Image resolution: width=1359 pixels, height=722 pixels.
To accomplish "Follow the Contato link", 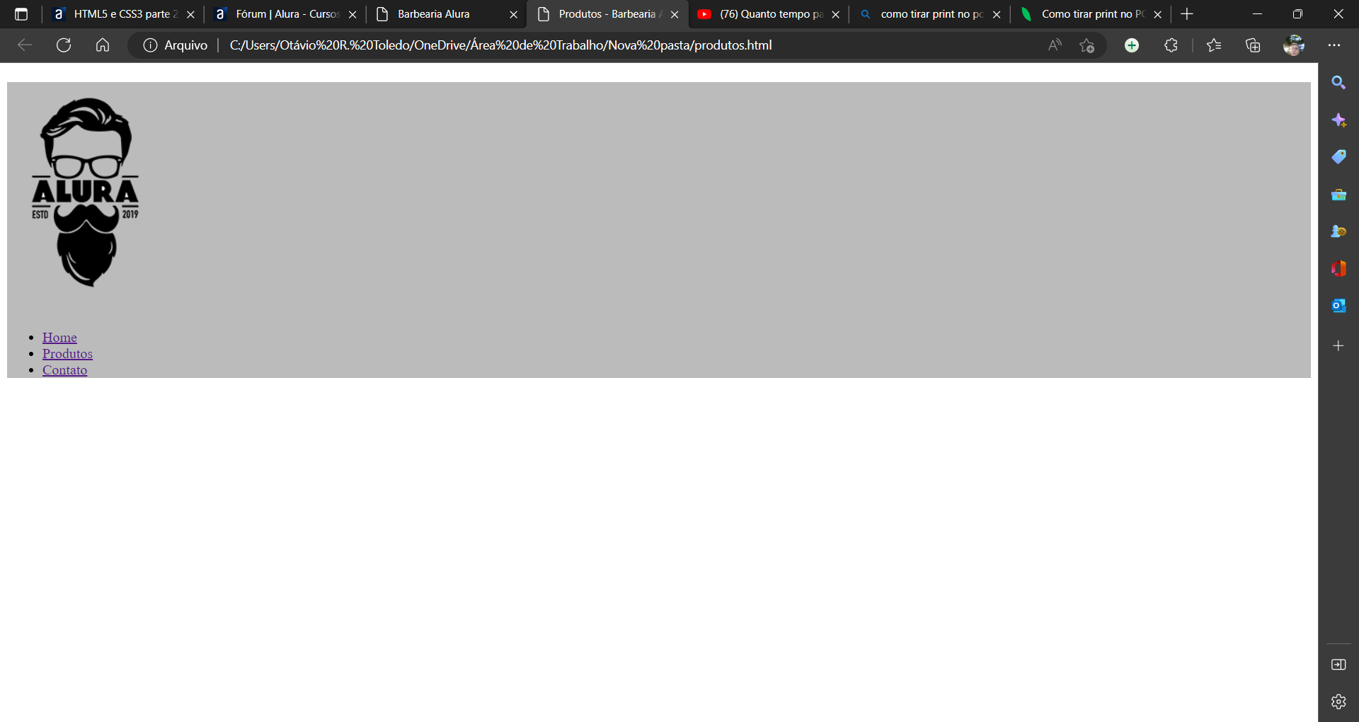I will coord(64,370).
